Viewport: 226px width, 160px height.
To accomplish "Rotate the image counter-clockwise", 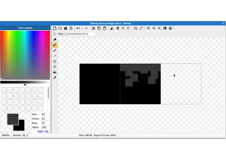I will coord(123,28).
